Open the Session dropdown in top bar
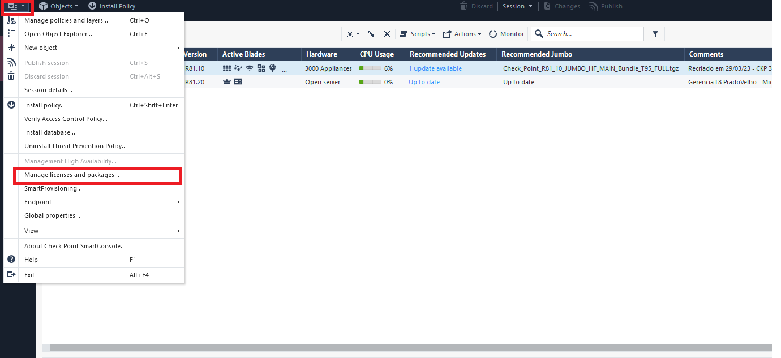Image resolution: width=781 pixels, height=358 pixels. pos(517,6)
